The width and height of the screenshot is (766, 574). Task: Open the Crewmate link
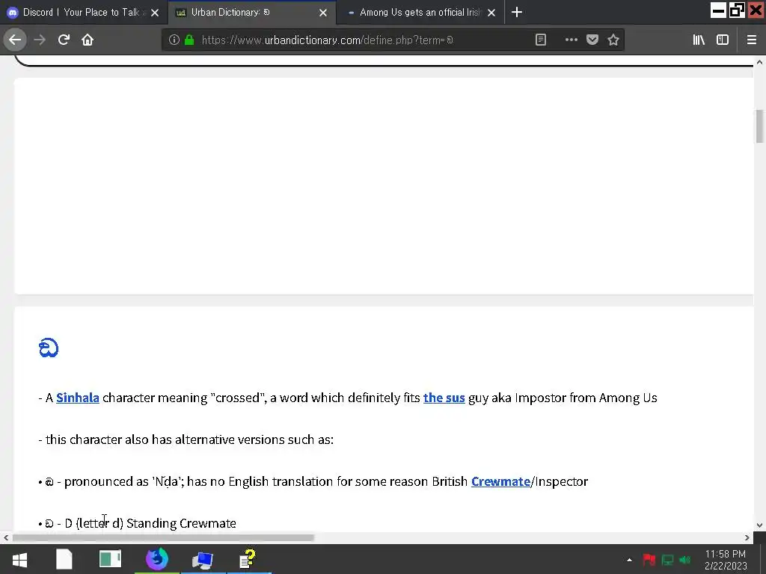[x=500, y=482]
